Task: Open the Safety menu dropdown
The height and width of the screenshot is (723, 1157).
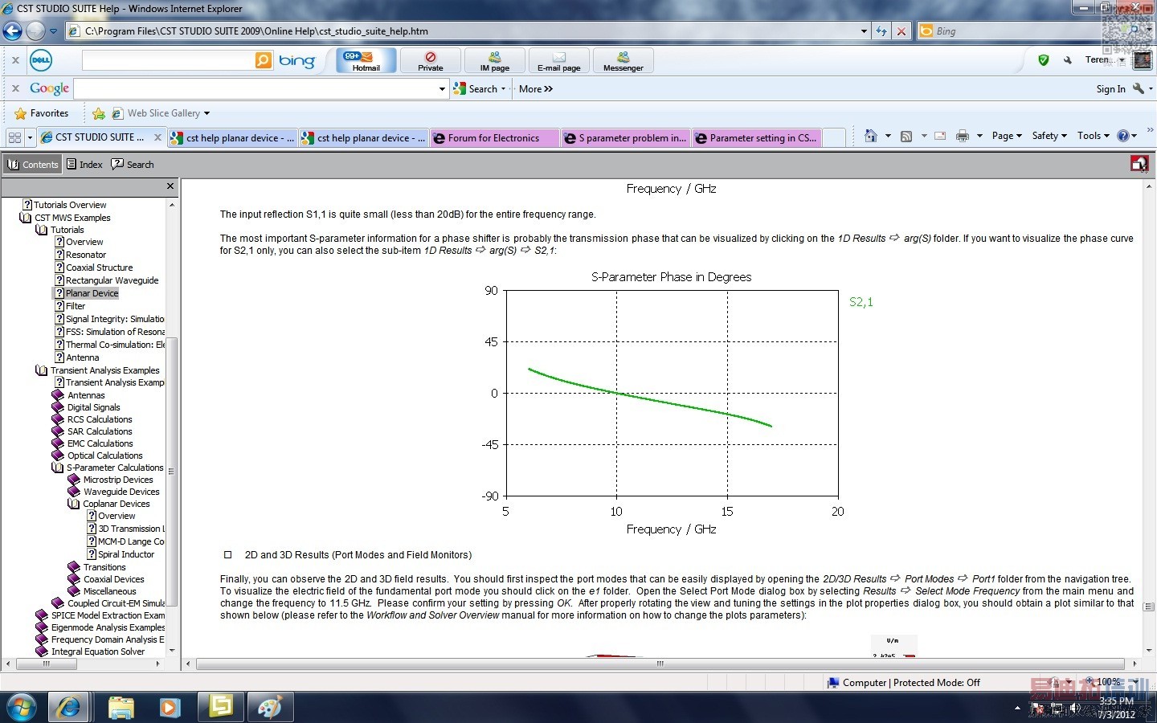Action: (x=1049, y=136)
